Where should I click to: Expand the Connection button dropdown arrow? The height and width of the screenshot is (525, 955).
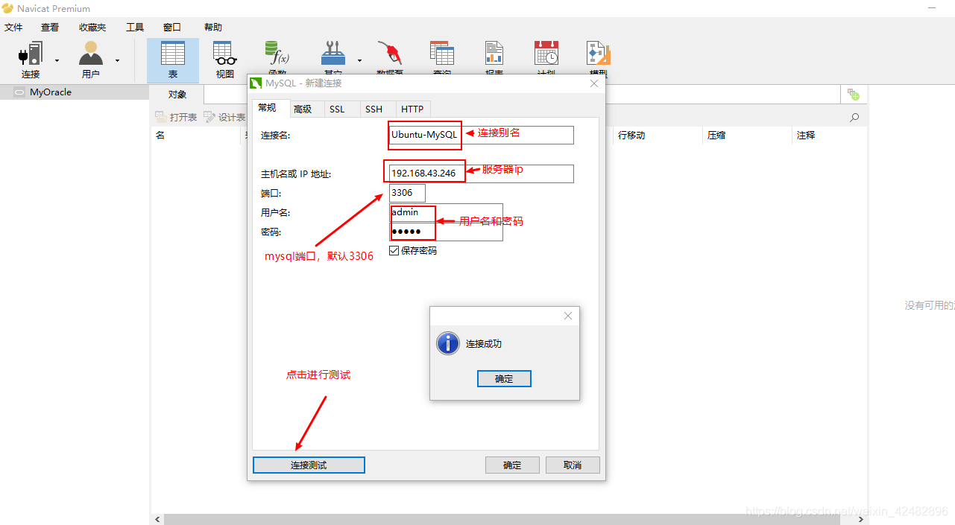(x=57, y=60)
